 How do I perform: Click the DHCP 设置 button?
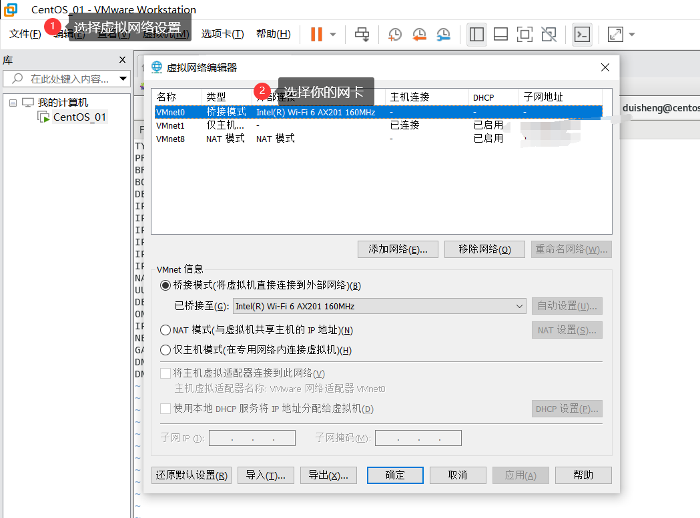[x=567, y=409]
